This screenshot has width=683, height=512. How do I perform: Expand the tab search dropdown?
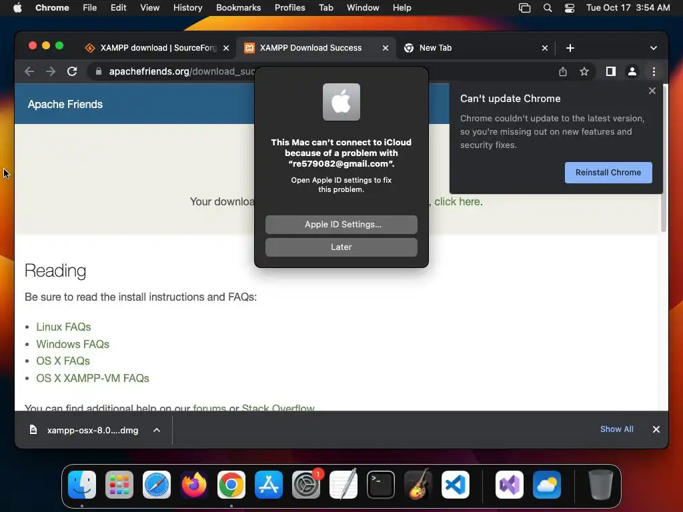(x=654, y=48)
